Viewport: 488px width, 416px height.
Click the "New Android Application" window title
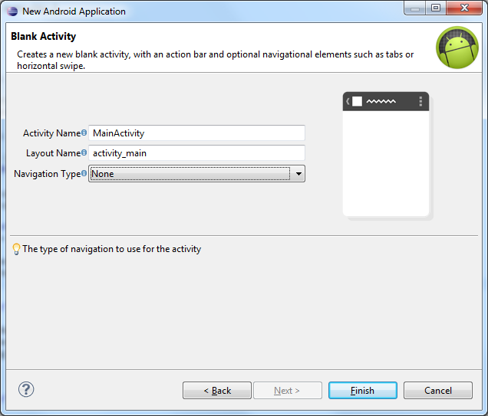pyautogui.click(x=74, y=11)
